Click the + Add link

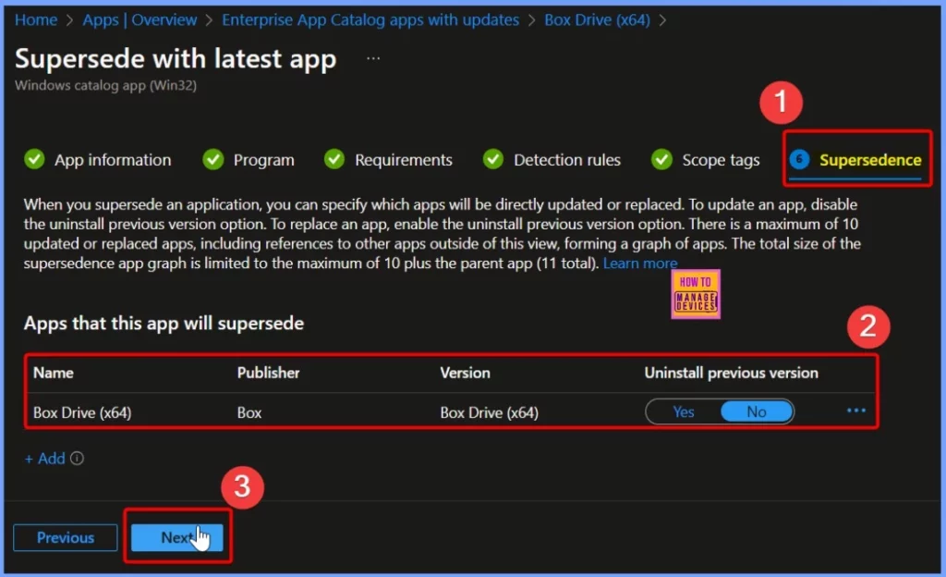[44, 459]
